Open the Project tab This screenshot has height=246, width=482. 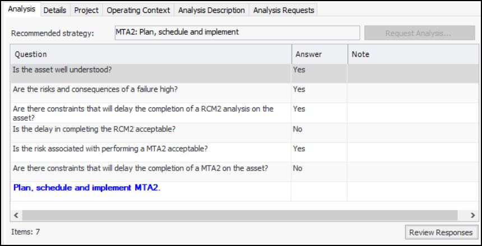click(x=86, y=10)
